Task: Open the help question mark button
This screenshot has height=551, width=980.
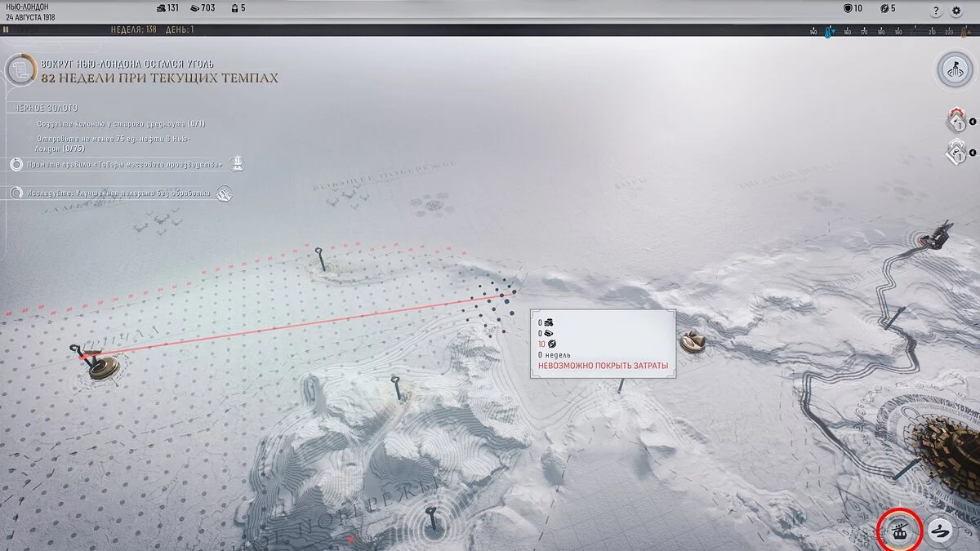Action: click(936, 11)
